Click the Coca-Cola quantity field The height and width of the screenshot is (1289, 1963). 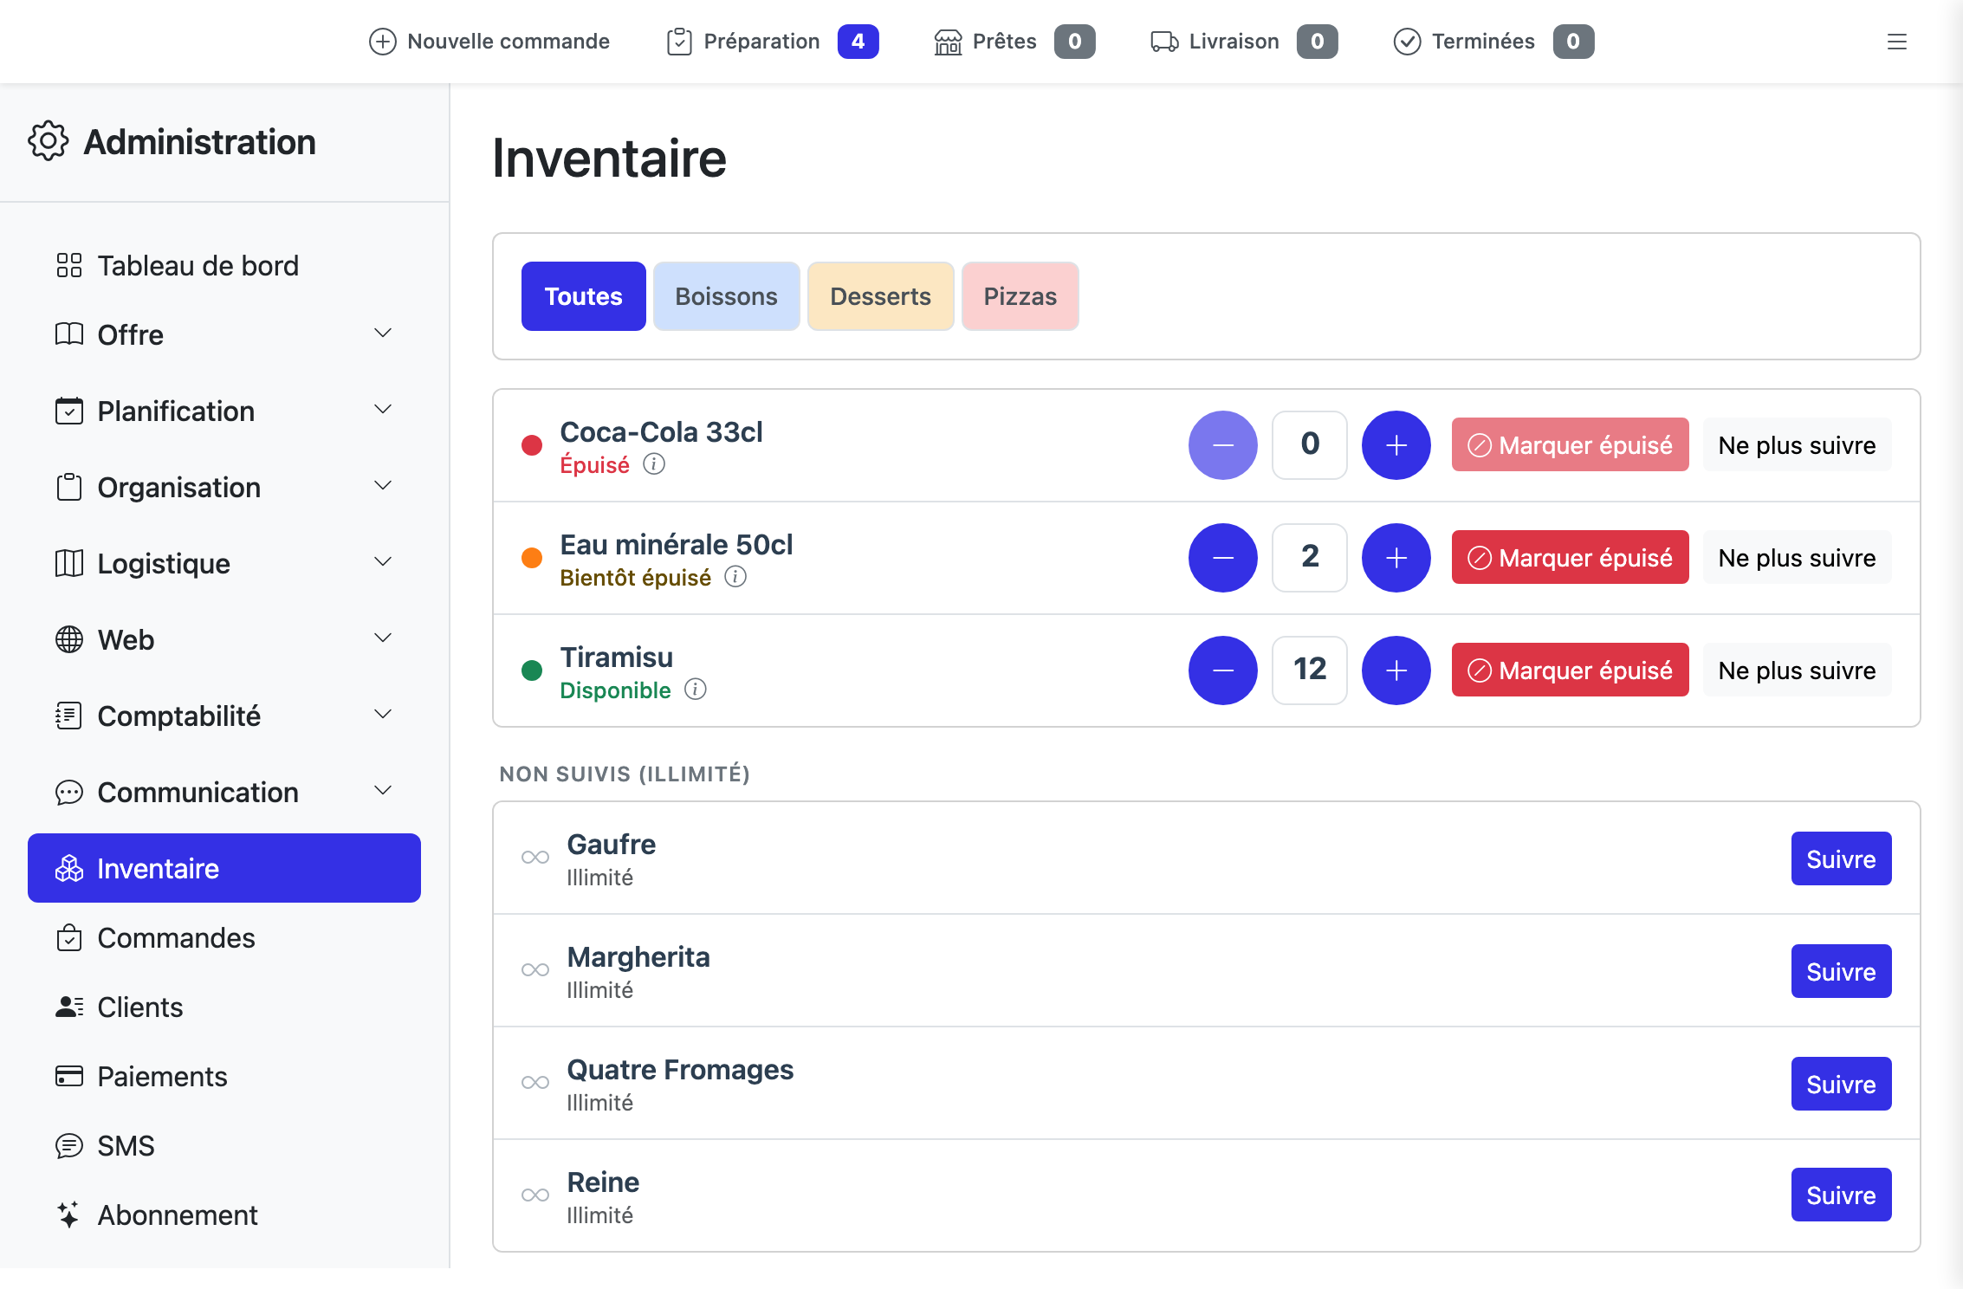tap(1309, 445)
